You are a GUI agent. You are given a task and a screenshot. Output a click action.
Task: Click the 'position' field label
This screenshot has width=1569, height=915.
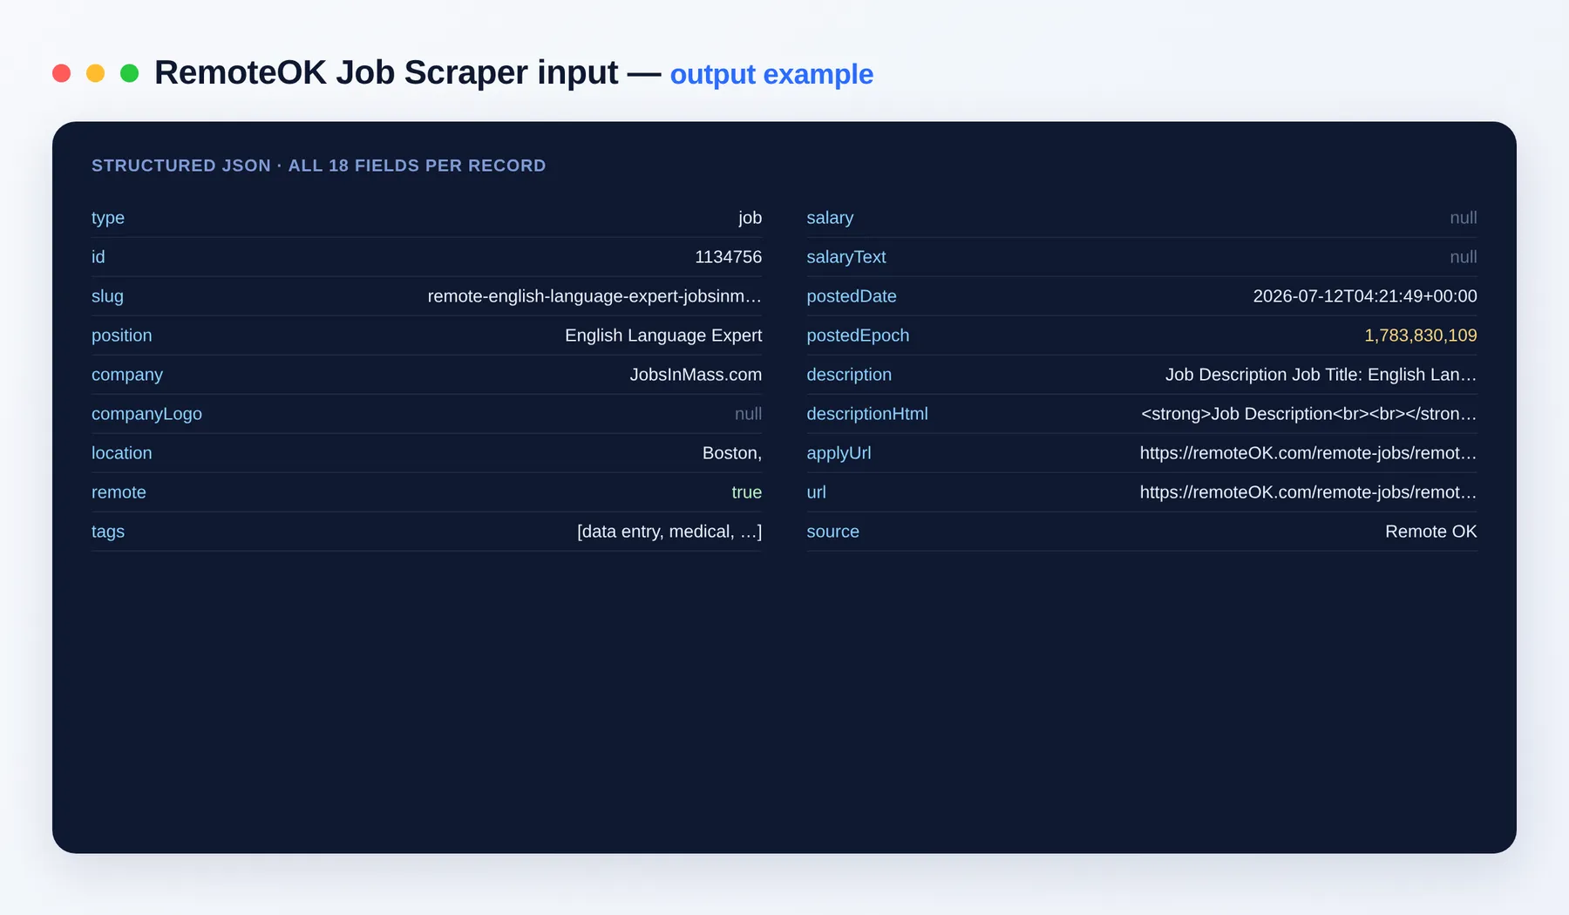click(x=121, y=335)
